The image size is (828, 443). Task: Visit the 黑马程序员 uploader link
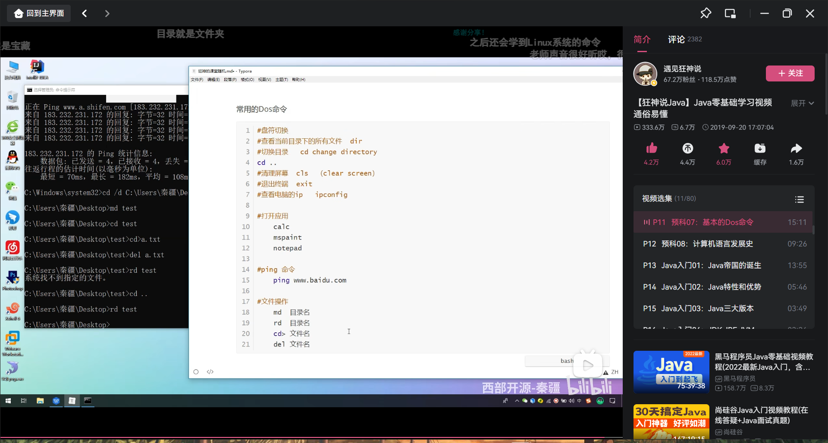point(735,379)
